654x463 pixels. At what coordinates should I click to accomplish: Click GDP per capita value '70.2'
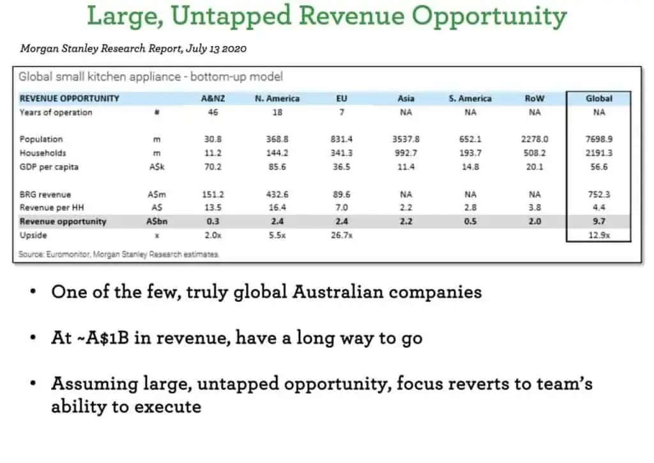pos(213,167)
